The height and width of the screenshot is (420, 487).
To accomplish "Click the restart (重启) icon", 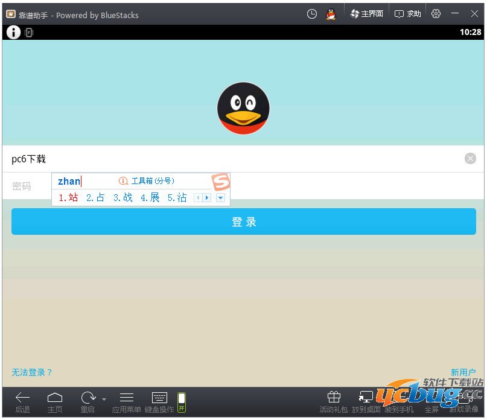I will pos(88,397).
